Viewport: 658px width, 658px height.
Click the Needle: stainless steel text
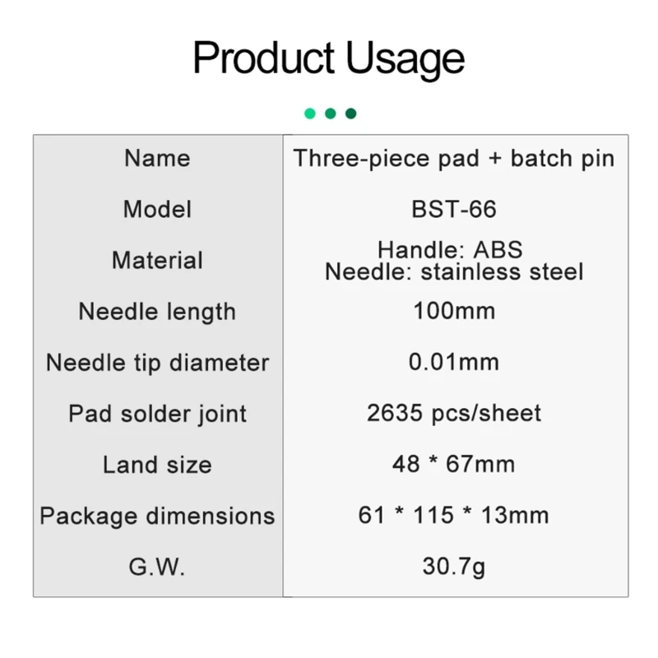pos(454,271)
